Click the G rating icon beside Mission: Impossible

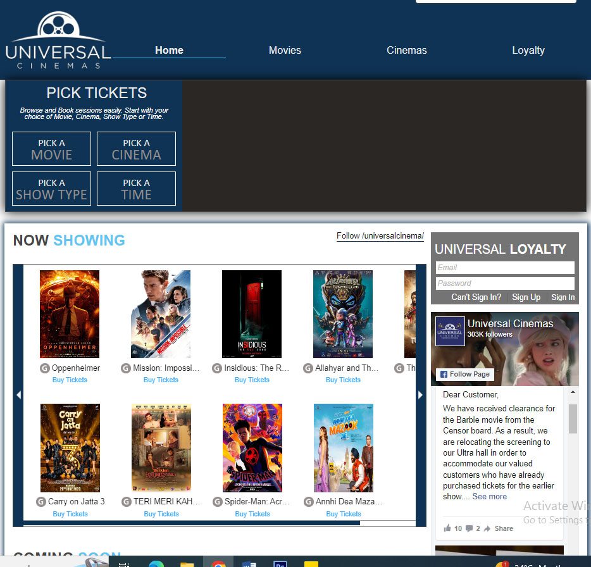126,368
